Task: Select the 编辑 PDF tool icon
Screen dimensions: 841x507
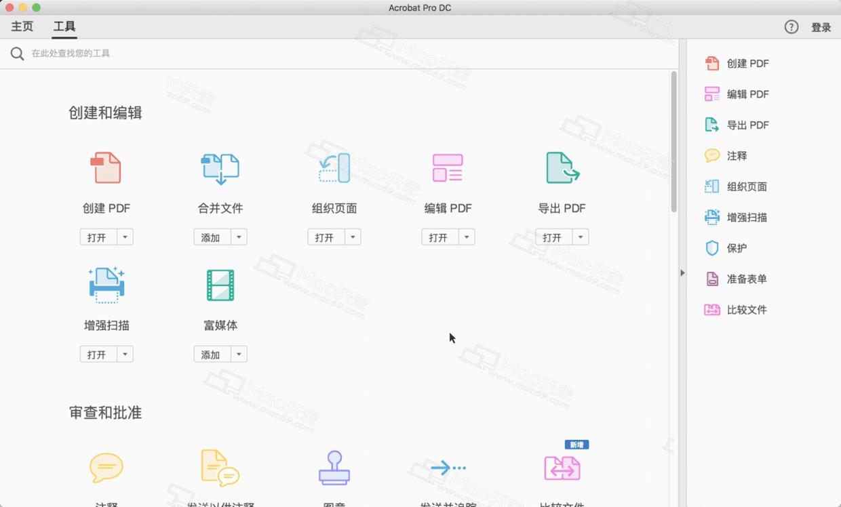Action: 448,167
